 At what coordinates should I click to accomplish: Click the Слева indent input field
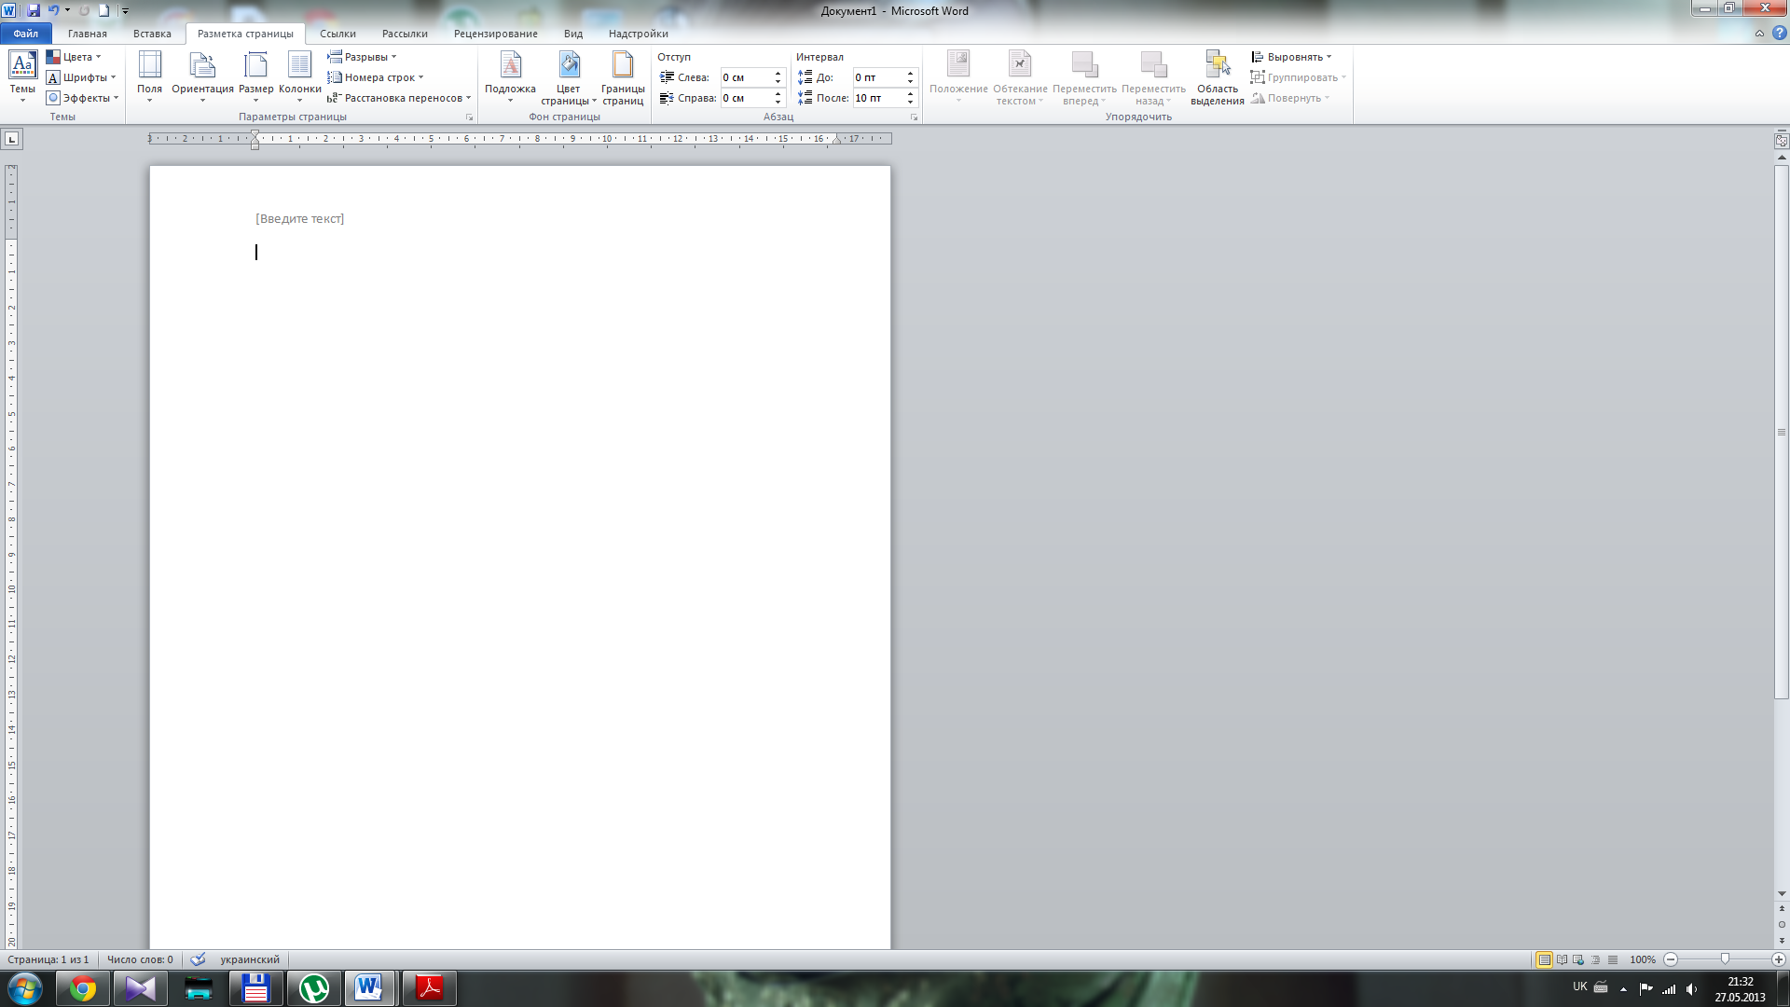tap(746, 77)
